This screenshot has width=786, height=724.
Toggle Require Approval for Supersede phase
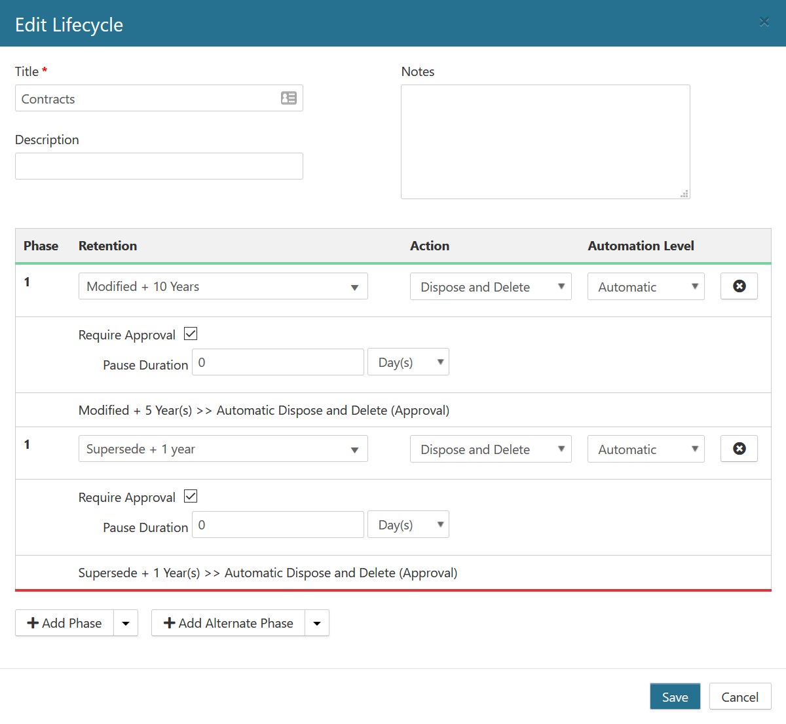(191, 497)
